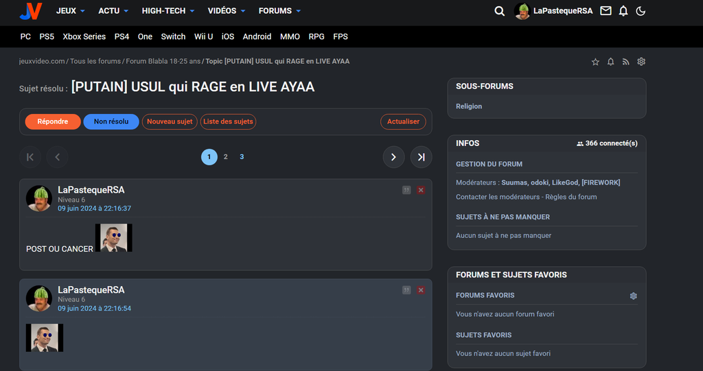Delete the second post with red X
703x371 pixels.
pos(421,290)
